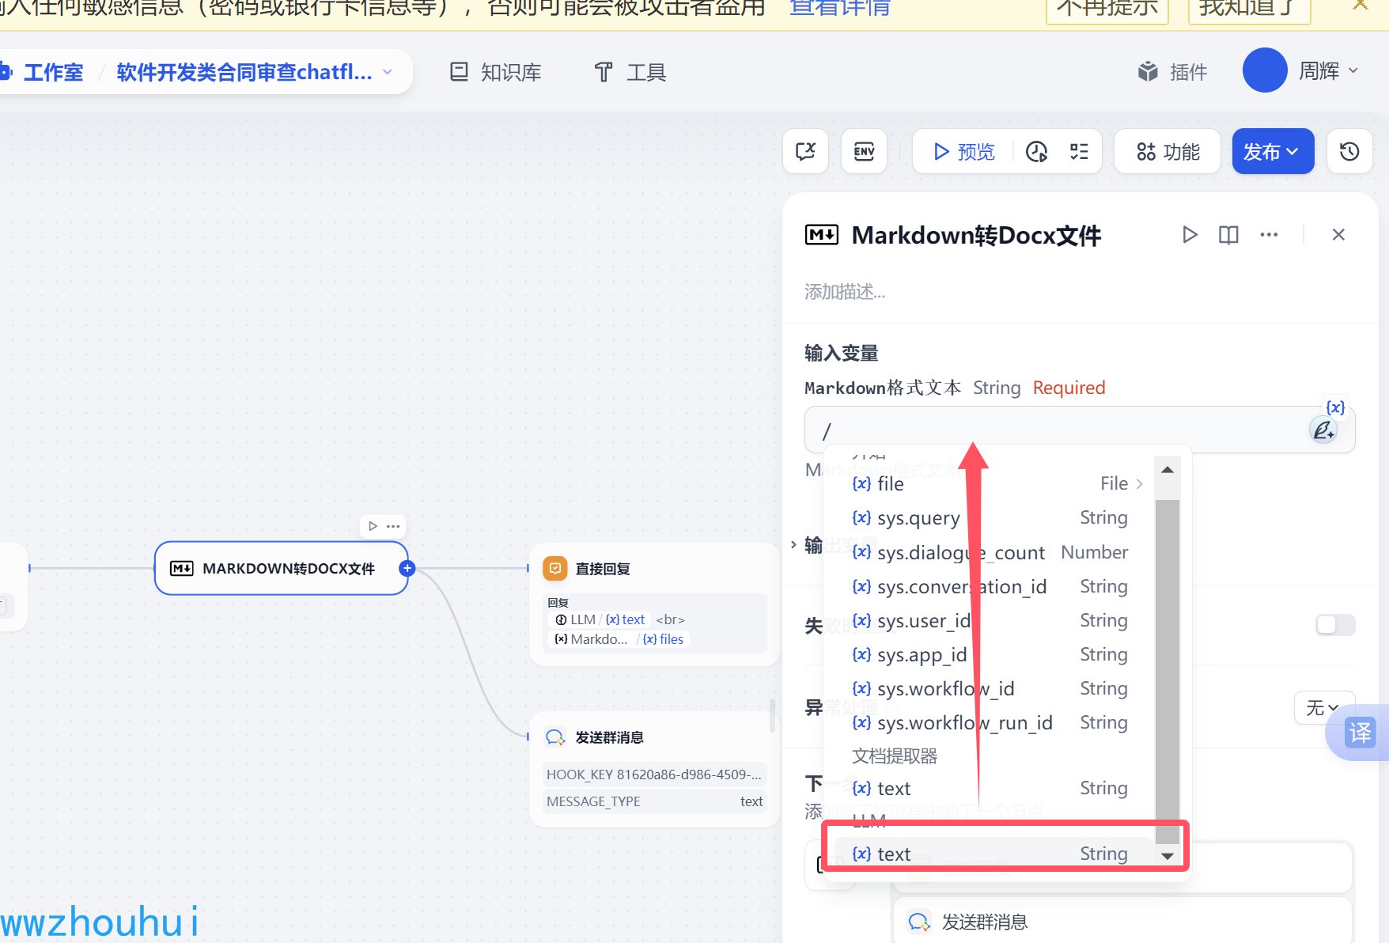Click the floating 译 translate button

click(1360, 733)
